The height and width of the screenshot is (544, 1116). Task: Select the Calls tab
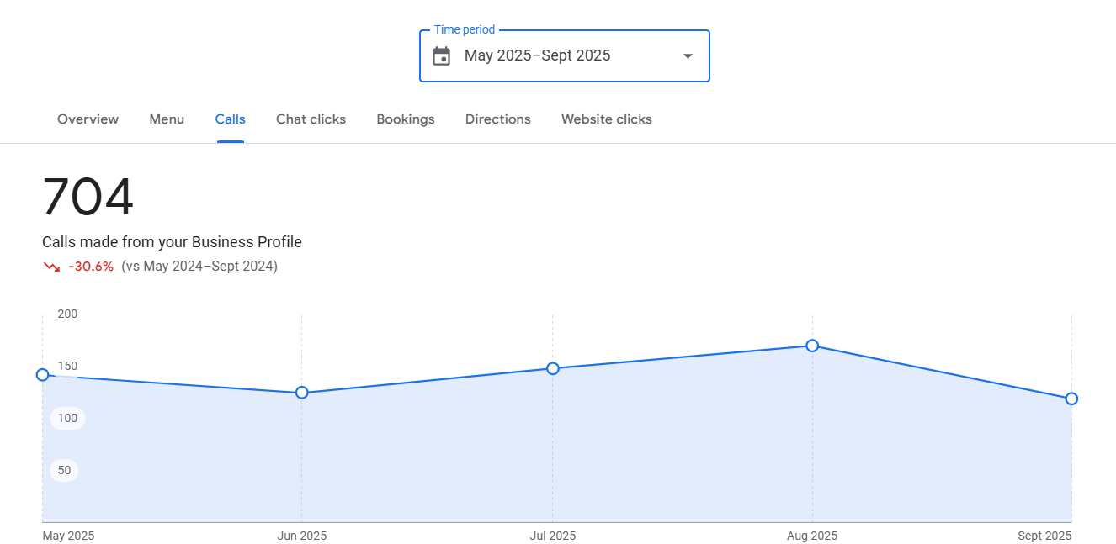point(230,119)
